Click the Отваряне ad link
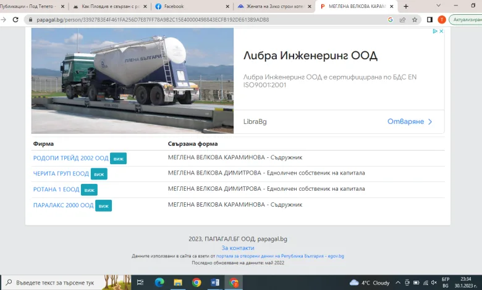 coord(410,122)
